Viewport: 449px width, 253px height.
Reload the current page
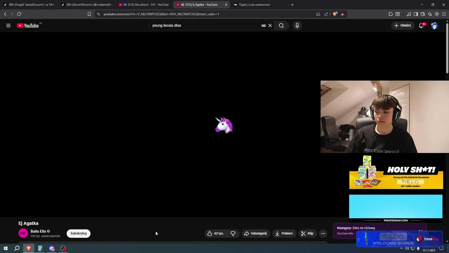19,14
